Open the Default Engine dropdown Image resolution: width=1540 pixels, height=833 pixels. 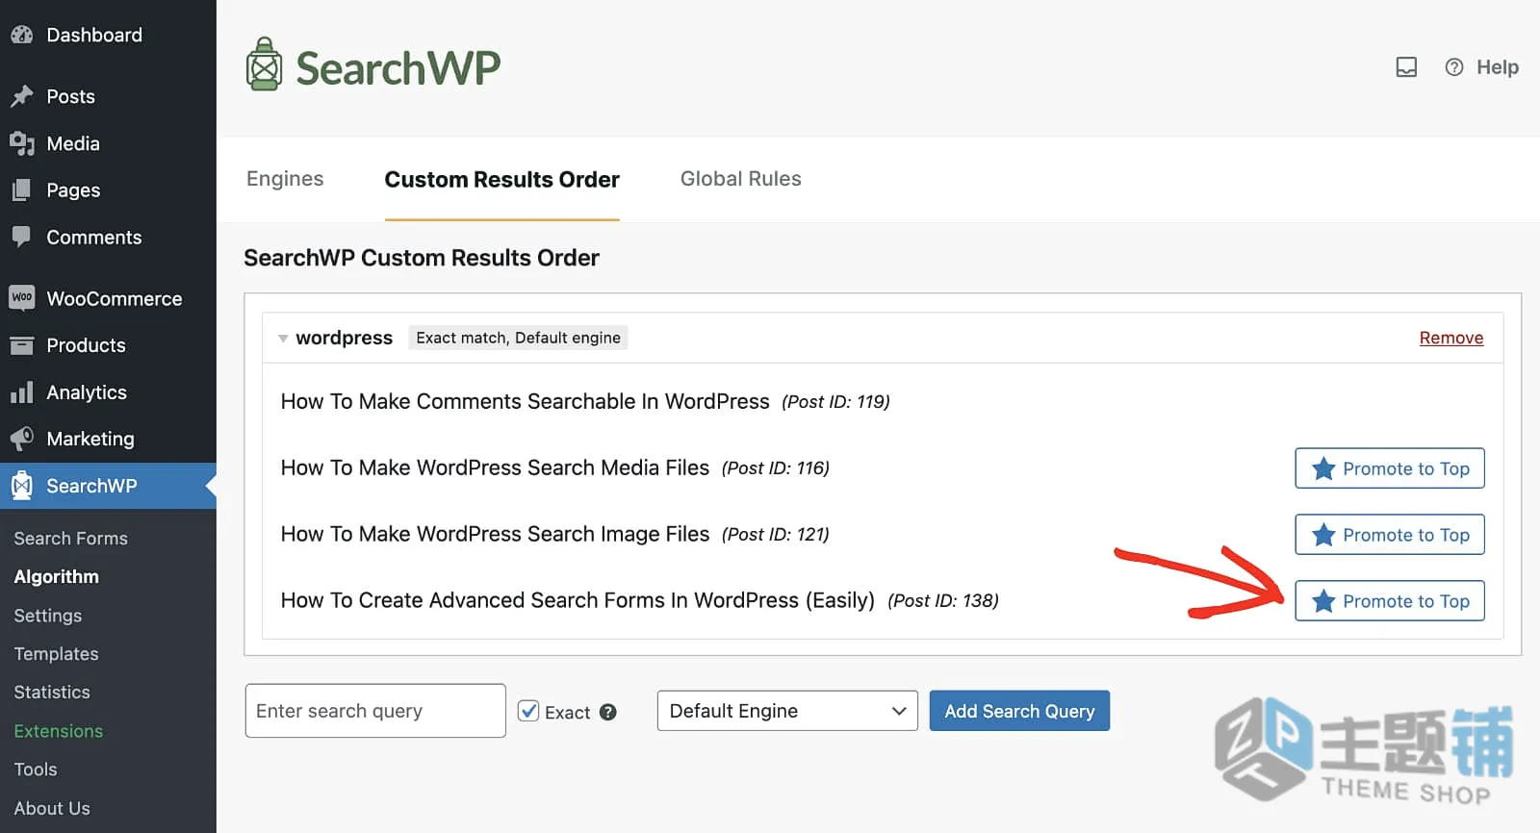click(787, 711)
